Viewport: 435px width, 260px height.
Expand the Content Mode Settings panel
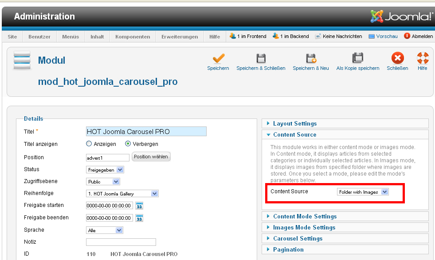[x=345, y=216]
